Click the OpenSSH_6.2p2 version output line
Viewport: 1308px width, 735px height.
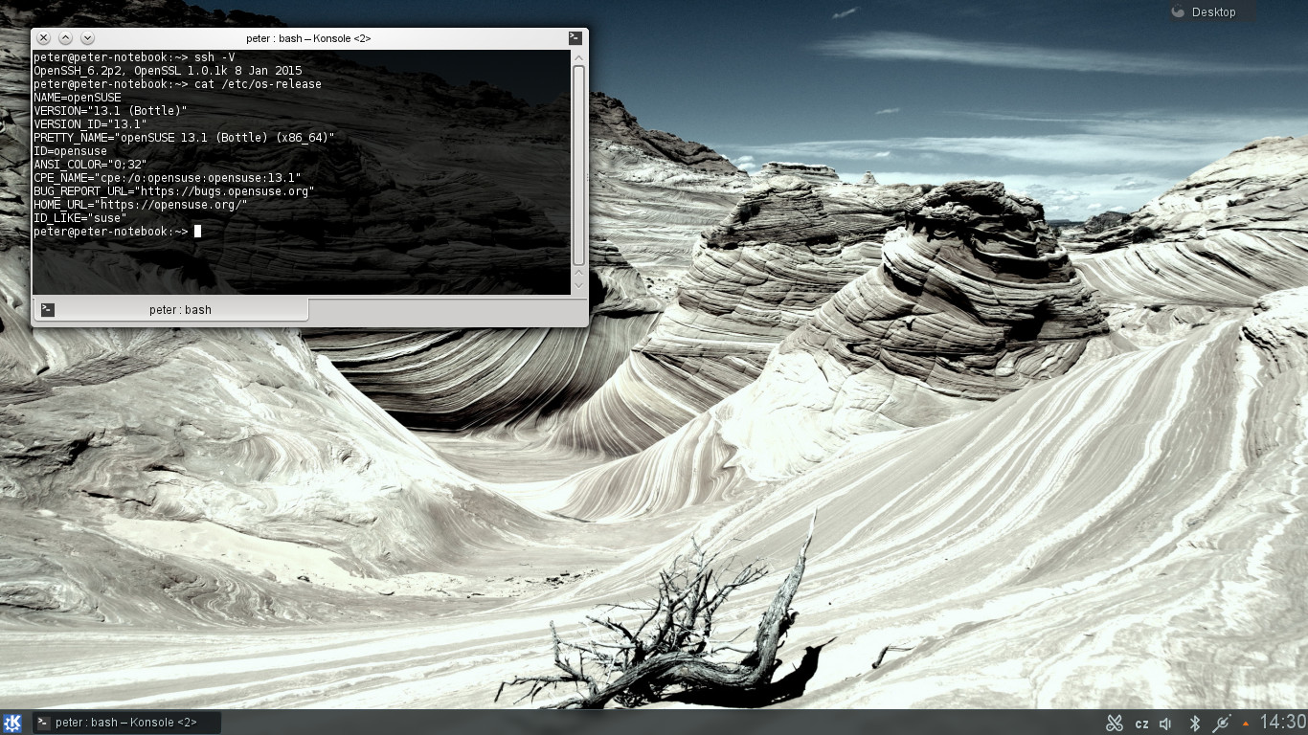point(168,71)
